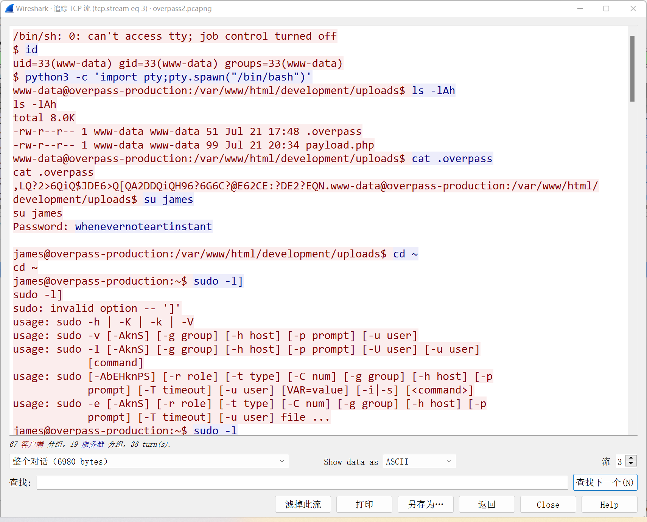Click 另存为… to save the stream
This screenshot has width=647, height=522.
tap(425, 504)
